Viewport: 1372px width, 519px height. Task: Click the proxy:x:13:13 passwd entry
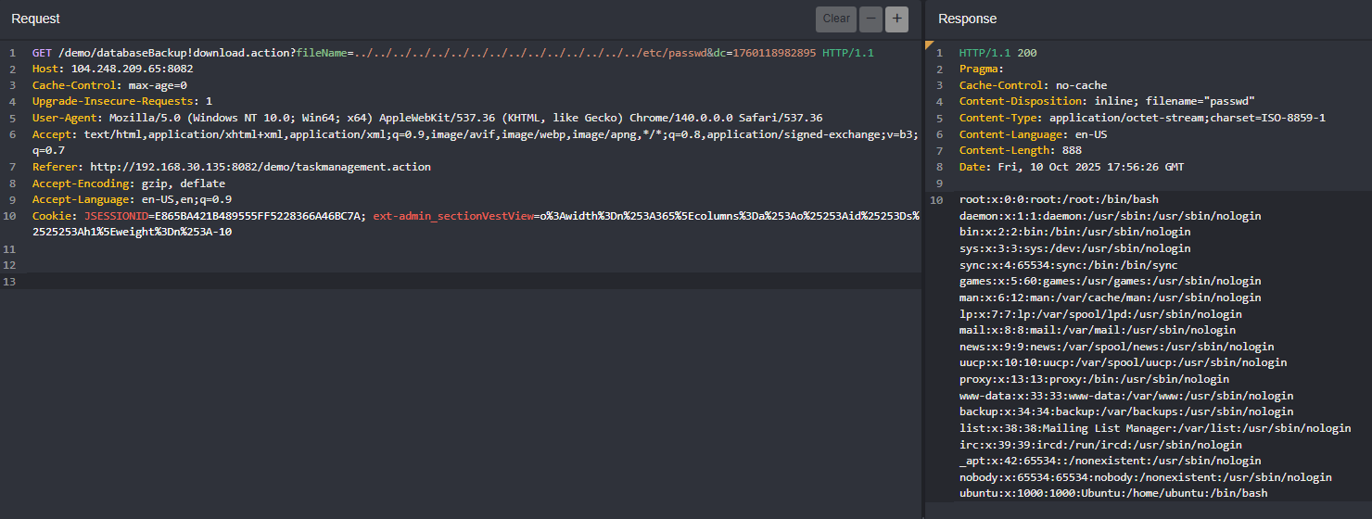click(1094, 379)
